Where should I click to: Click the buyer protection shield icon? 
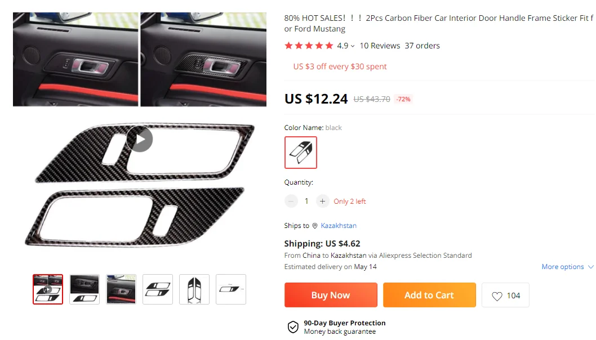click(293, 326)
